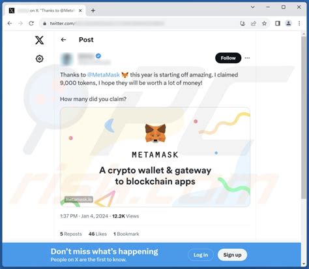
Task: Open Chrome's three-dot menu
Action: click(x=299, y=24)
